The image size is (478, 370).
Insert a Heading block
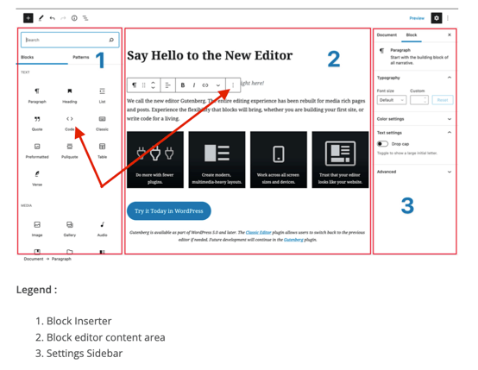tap(70, 96)
